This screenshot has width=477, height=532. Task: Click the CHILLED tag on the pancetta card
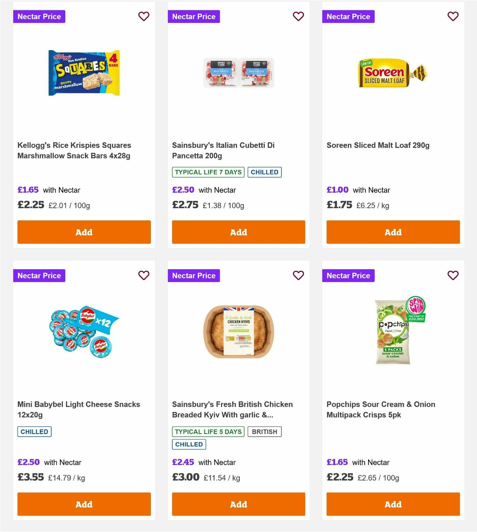tap(265, 172)
